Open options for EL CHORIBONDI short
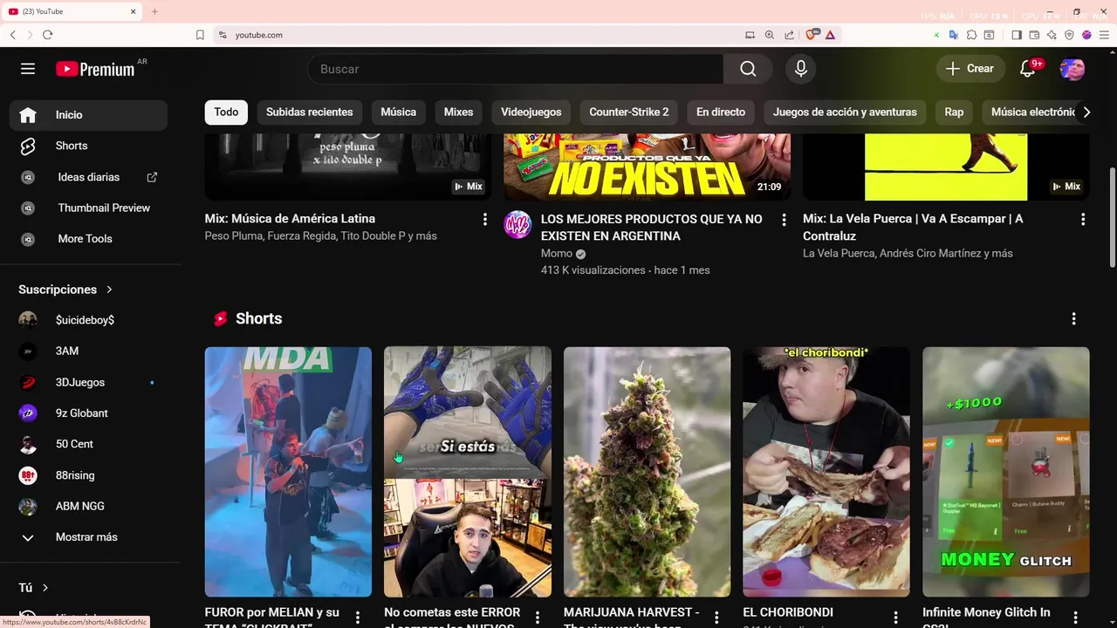Screen dimensions: 1117x628 pos(895,618)
